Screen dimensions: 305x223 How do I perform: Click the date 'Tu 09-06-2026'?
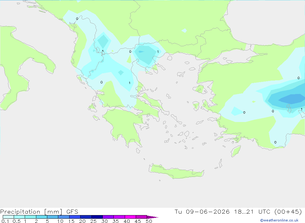[202, 211]
